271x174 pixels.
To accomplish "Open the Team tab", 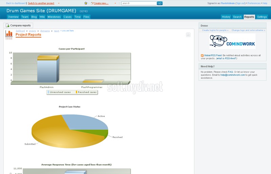I will pyautogui.click(x=25, y=17).
